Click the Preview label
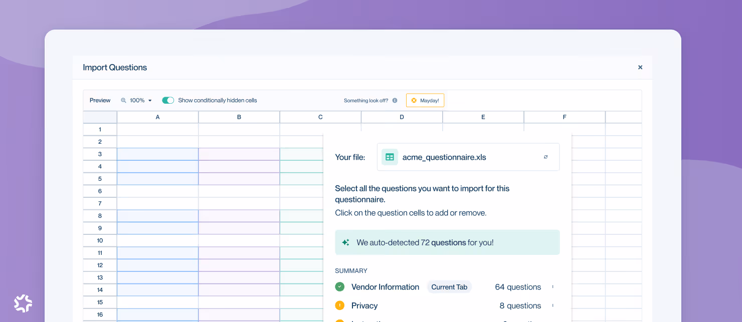The width and height of the screenshot is (742, 322). coord(100,100)
